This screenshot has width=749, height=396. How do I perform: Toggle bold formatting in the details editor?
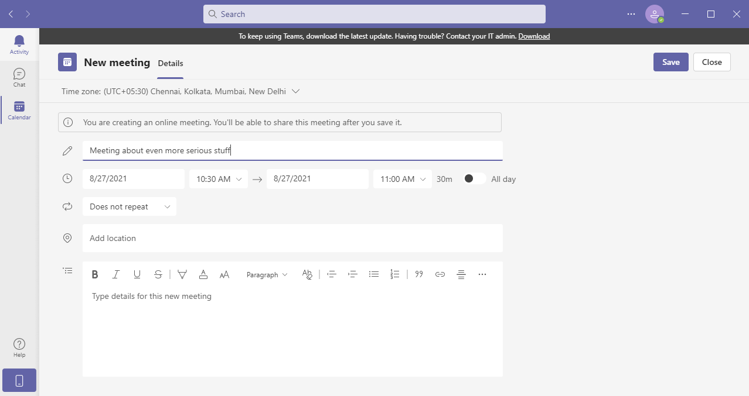click(x=95, y=274)
